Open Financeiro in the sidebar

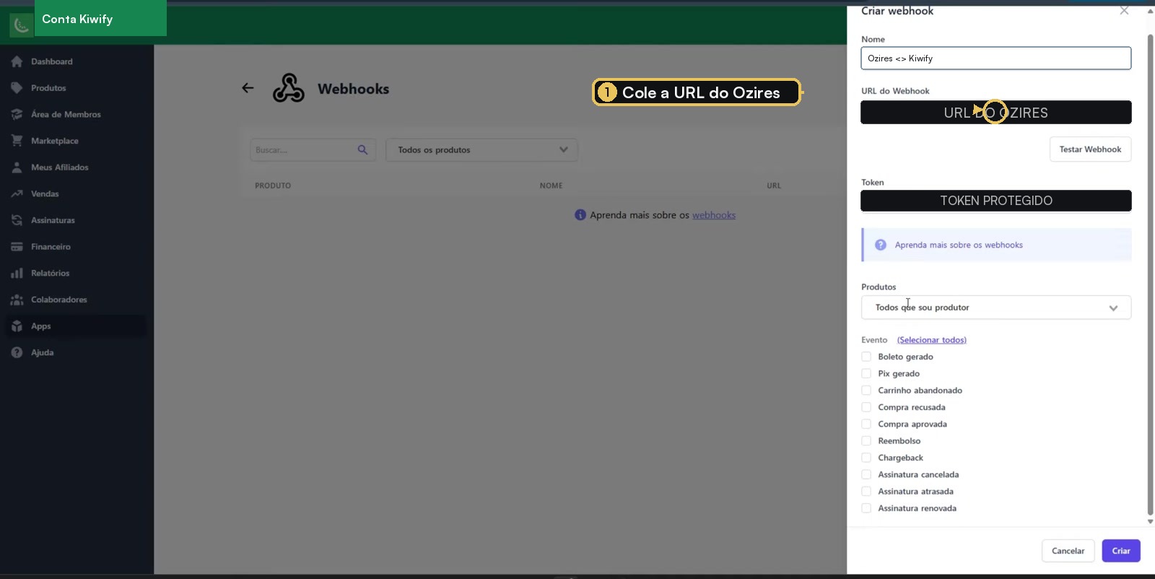pos(51,247)
